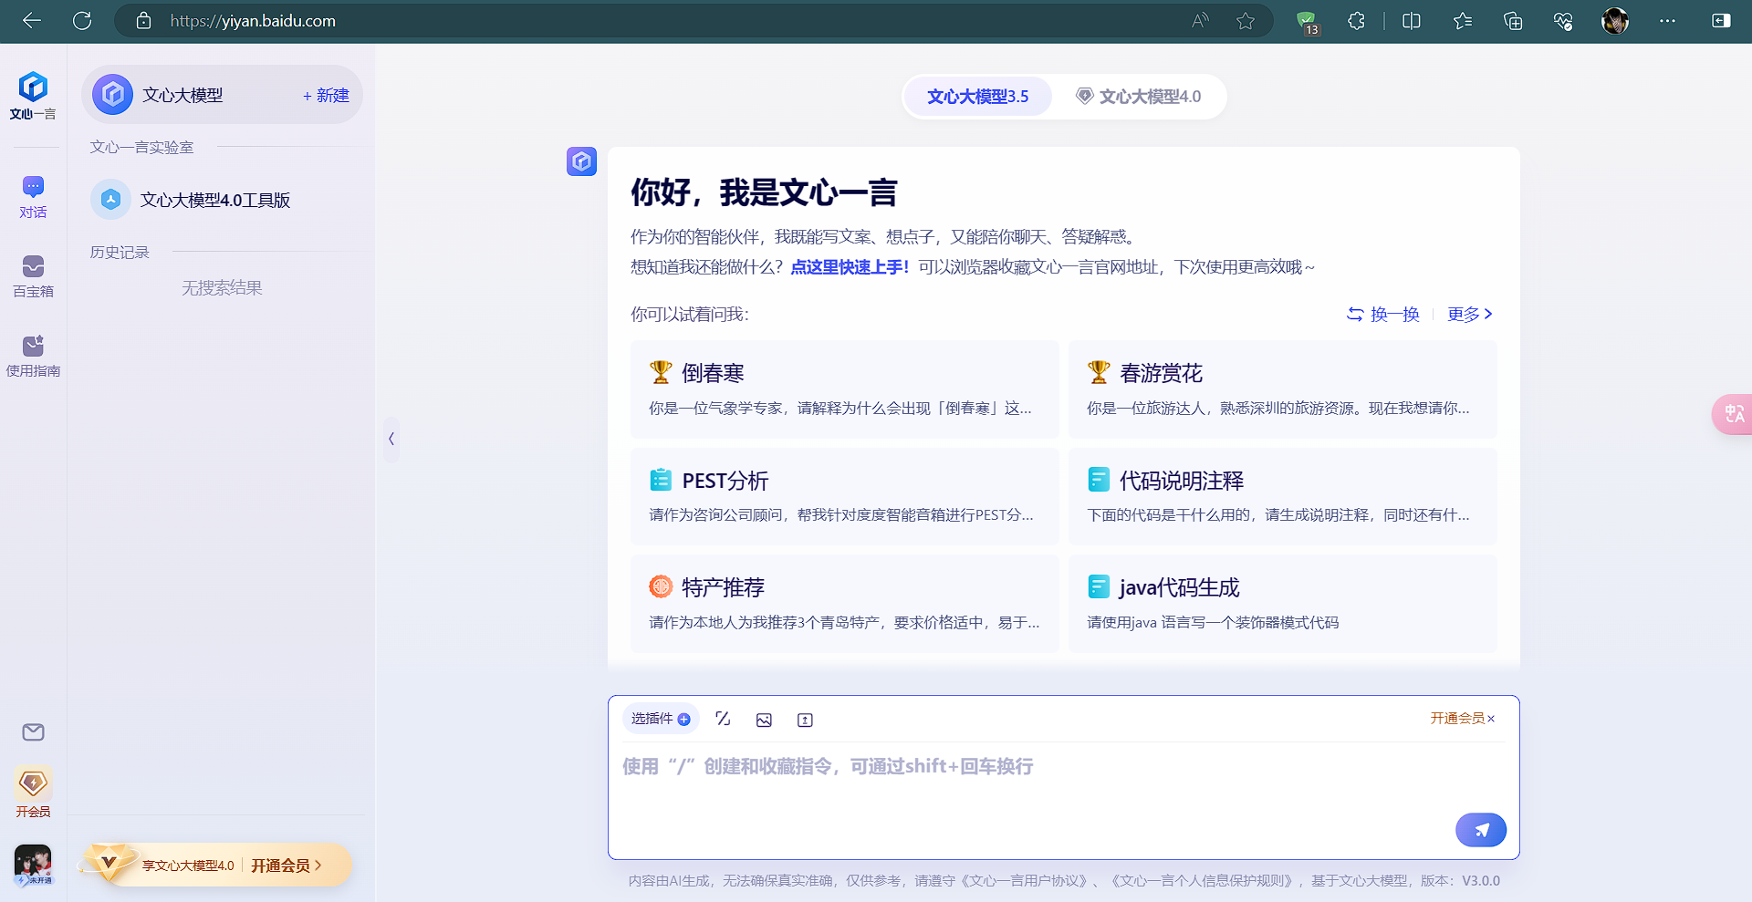Open browser collections
This screenshot has height=902, width=1752.
(x=1513, y=21)
